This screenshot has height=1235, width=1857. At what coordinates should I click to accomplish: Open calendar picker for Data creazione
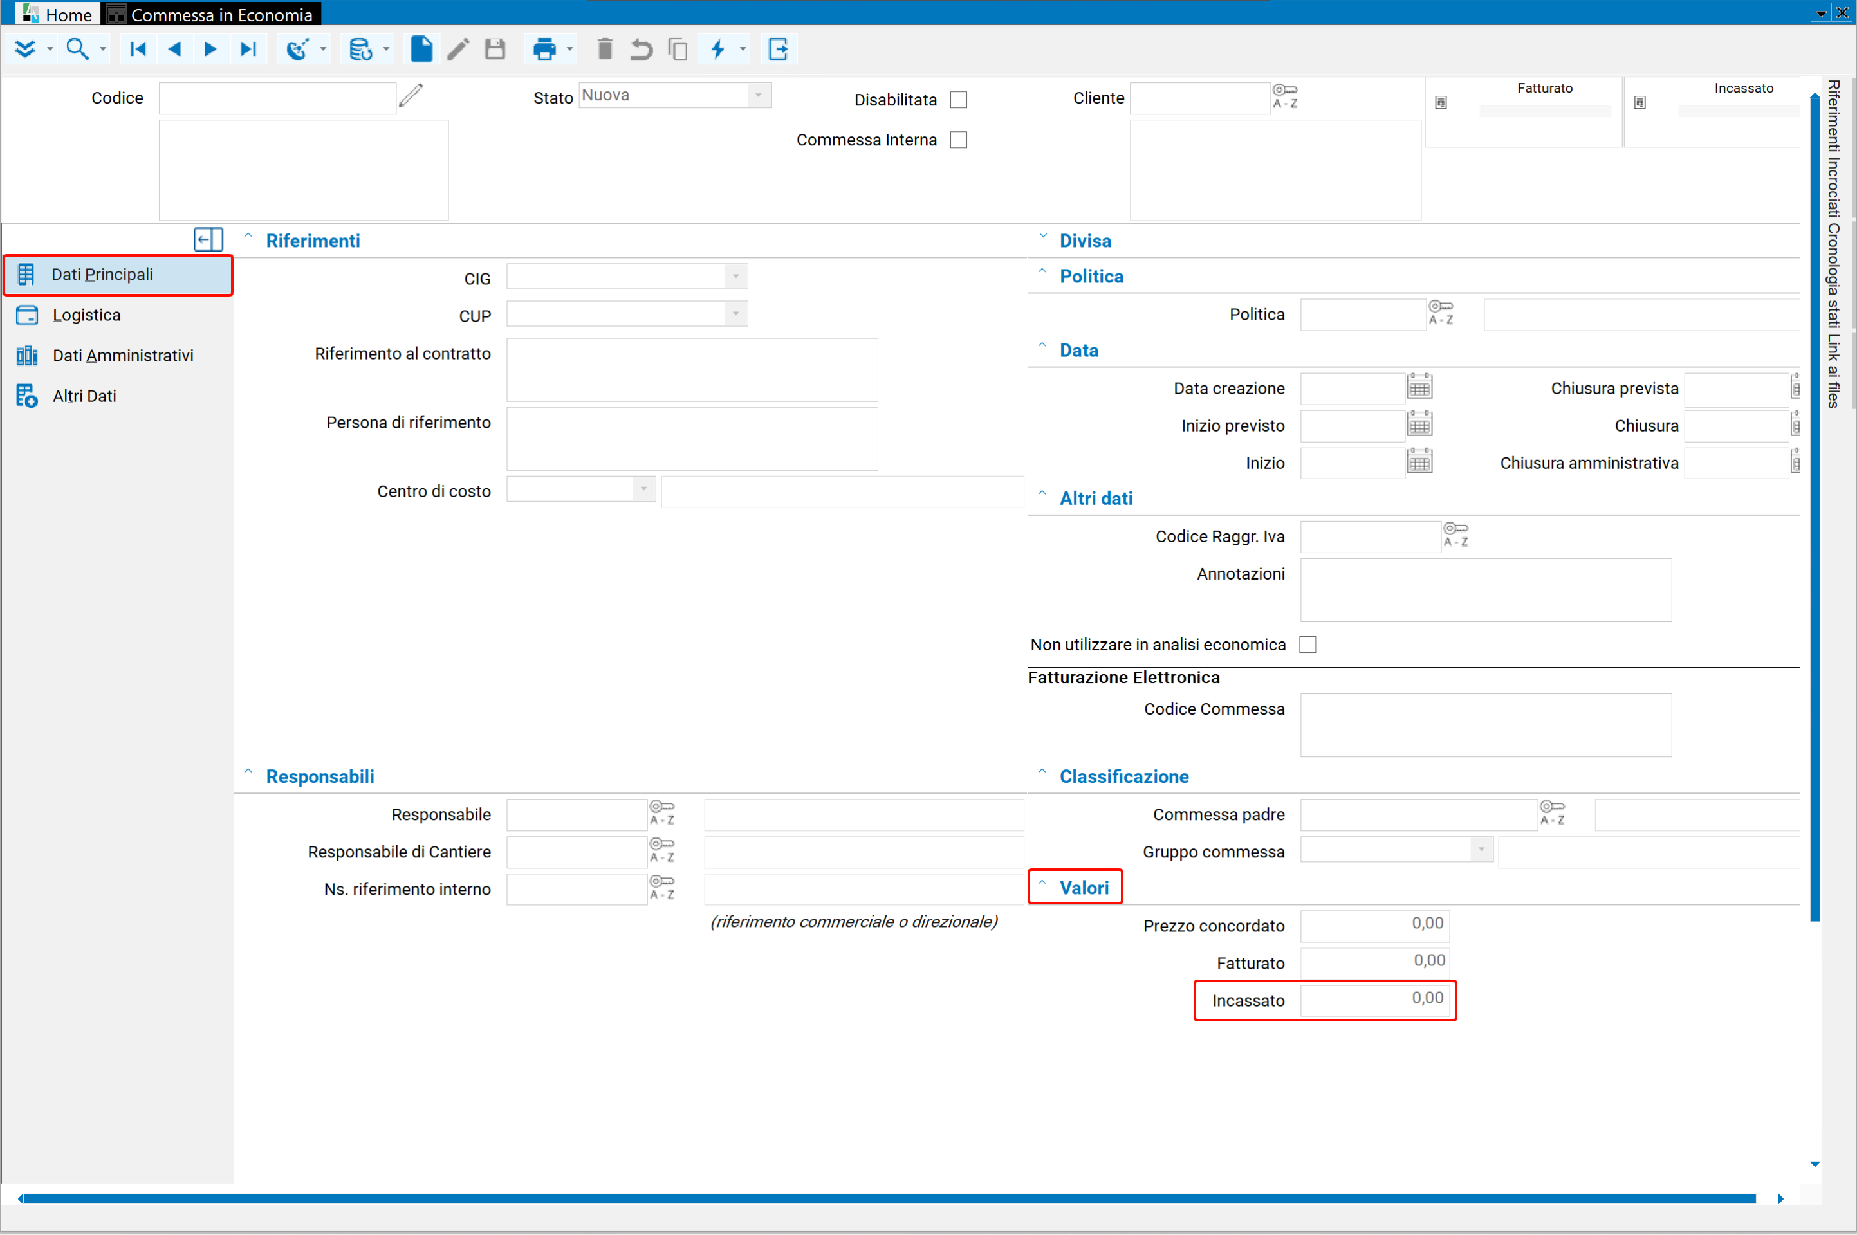1419,387
